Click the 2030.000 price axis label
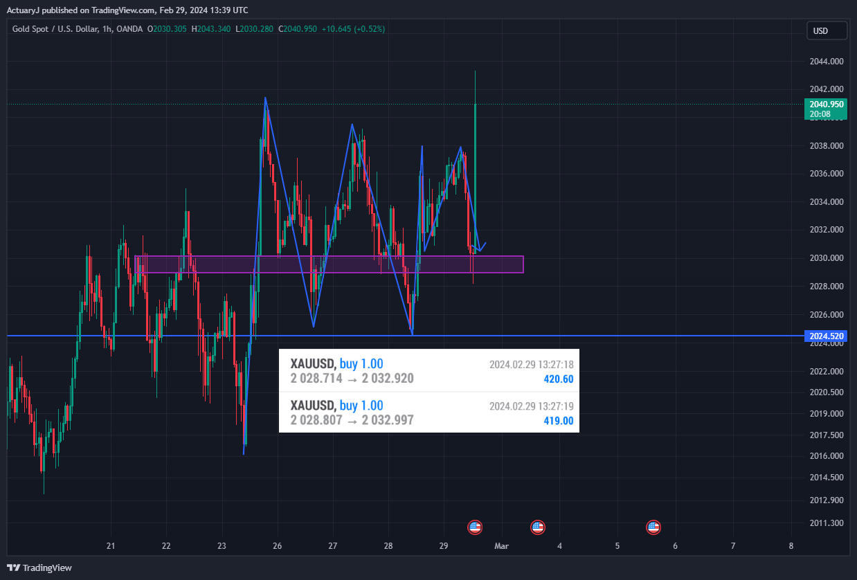The width and height of the screenshot is (857, 580). pos(827,258)
